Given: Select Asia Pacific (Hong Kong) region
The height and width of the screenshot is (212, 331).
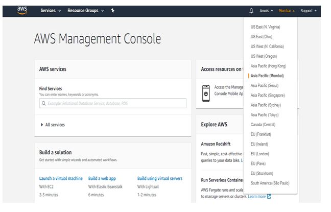Looking at the screenshot, I should [x=268, y=66].
